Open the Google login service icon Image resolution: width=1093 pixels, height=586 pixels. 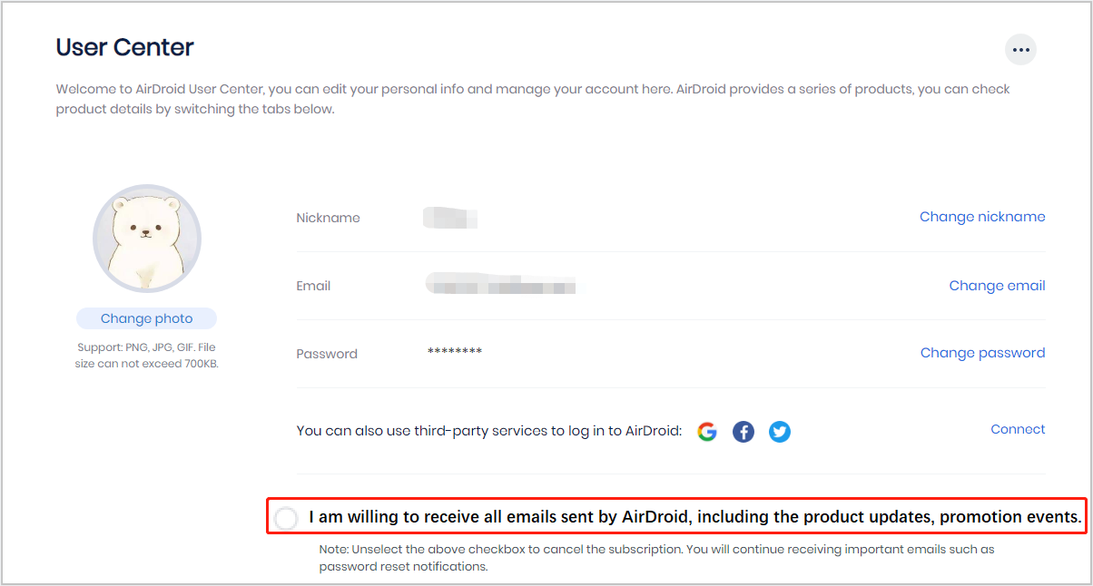point(707,432)
